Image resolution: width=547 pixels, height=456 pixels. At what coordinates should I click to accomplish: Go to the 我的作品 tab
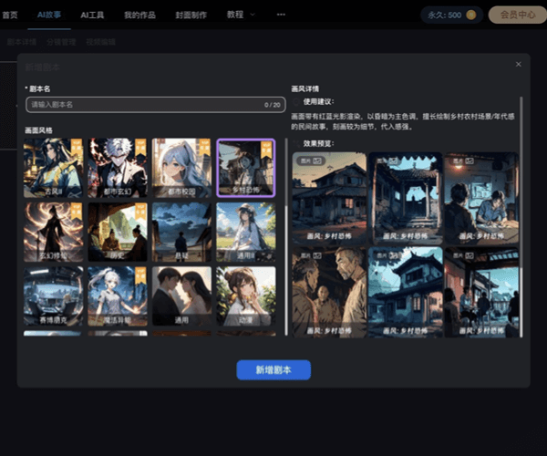(x=139, y=15)
